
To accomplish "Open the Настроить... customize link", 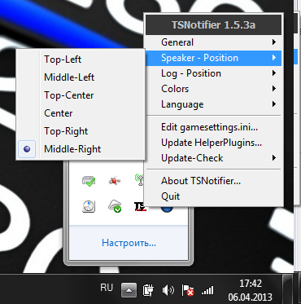I will 129,243.
